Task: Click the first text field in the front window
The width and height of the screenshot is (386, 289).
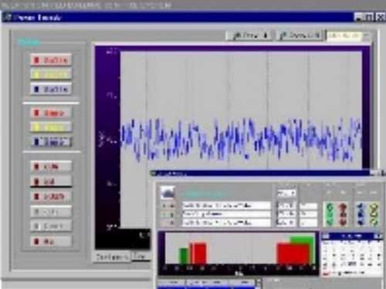Action: pyautogui.click(x=226, y=206)
